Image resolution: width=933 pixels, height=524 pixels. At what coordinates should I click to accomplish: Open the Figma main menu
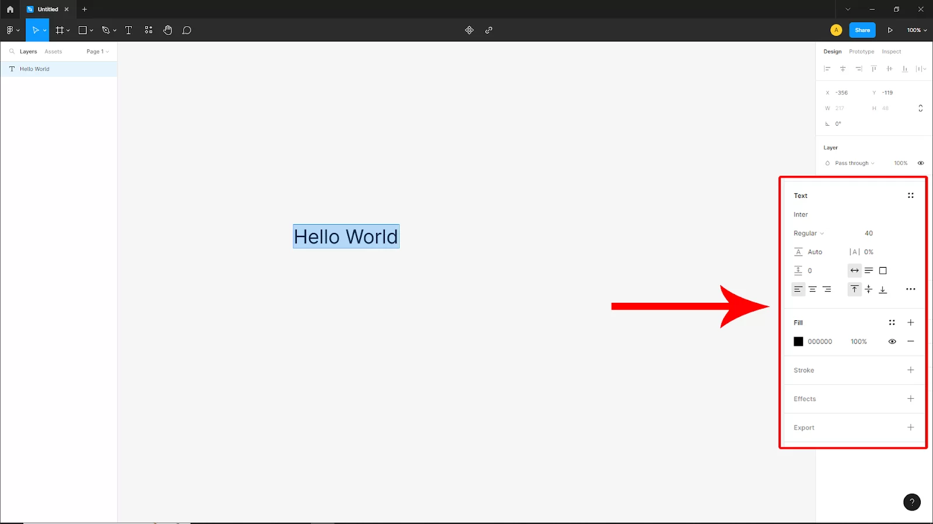pyautogui.click(x=12, y=30)
